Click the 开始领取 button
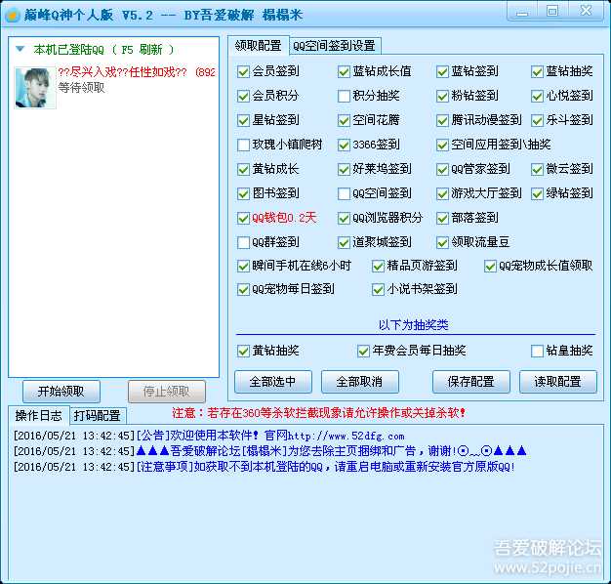 pyautogui.click(x=61, y=392)
